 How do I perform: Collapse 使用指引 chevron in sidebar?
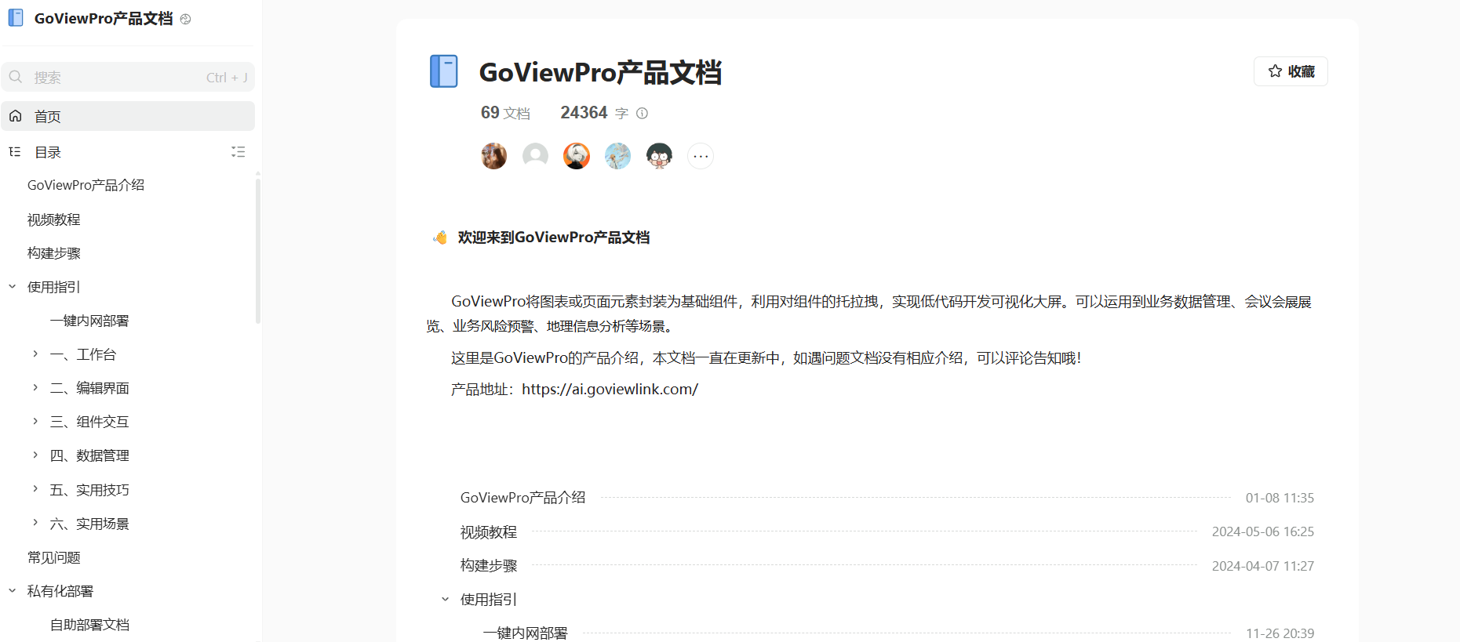coord(13,287)
